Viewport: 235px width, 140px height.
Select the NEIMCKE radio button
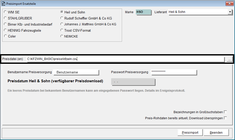coord(62,36)
